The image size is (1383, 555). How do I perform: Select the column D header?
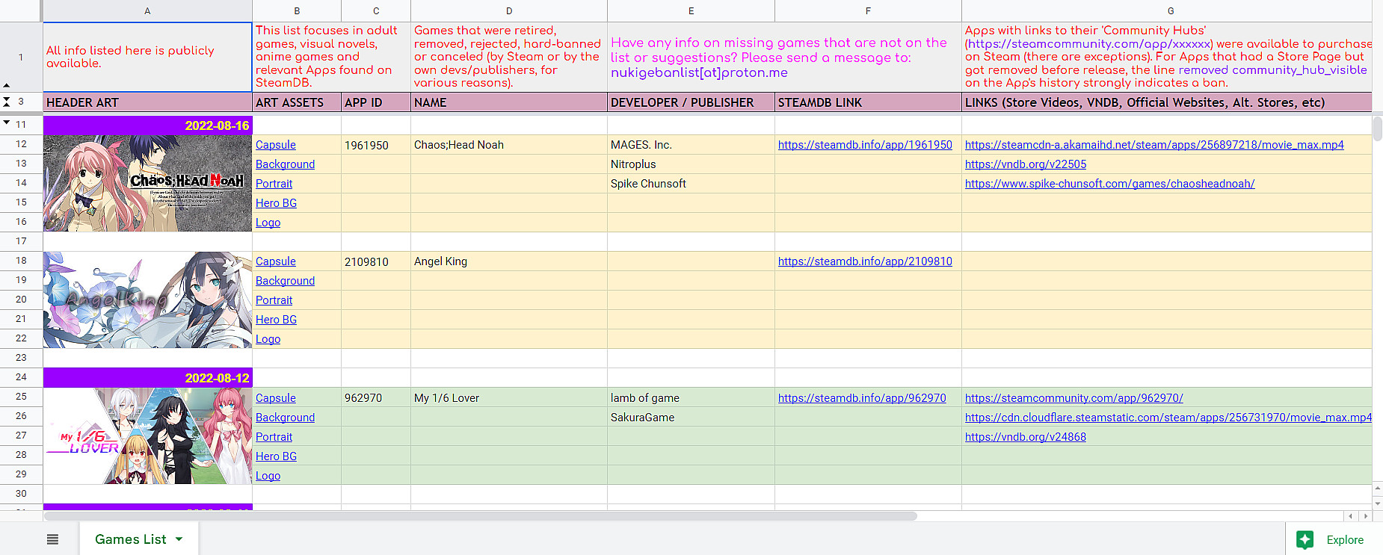(508, 11)
